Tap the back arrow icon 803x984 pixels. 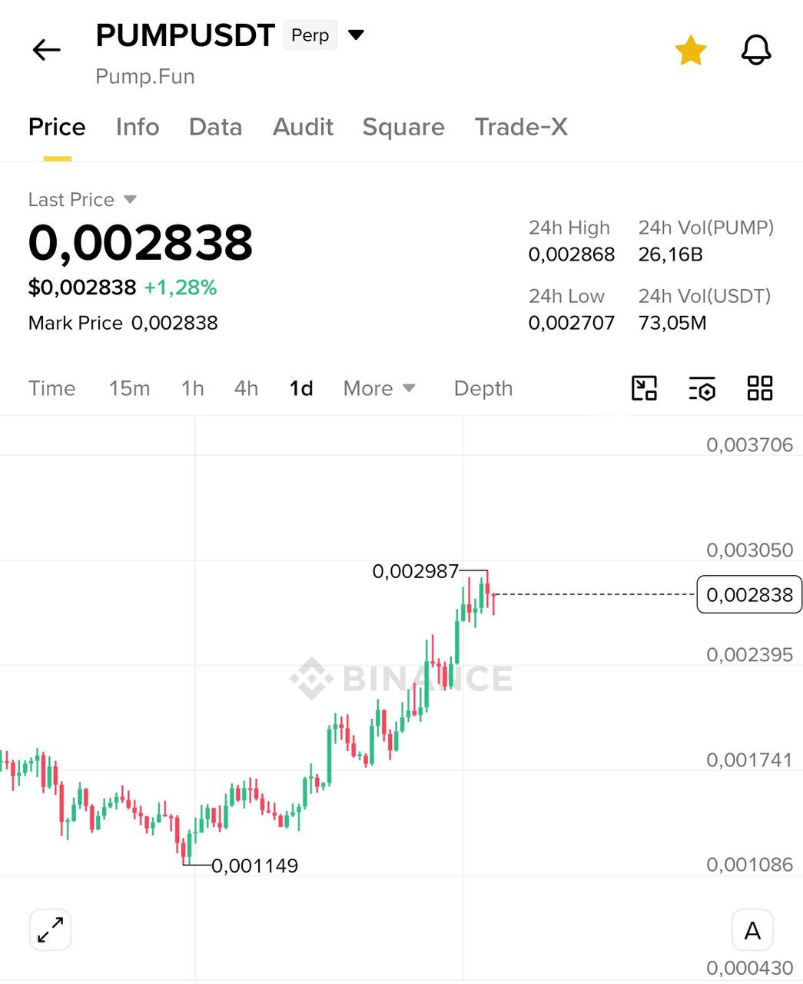tap(46, 51)
